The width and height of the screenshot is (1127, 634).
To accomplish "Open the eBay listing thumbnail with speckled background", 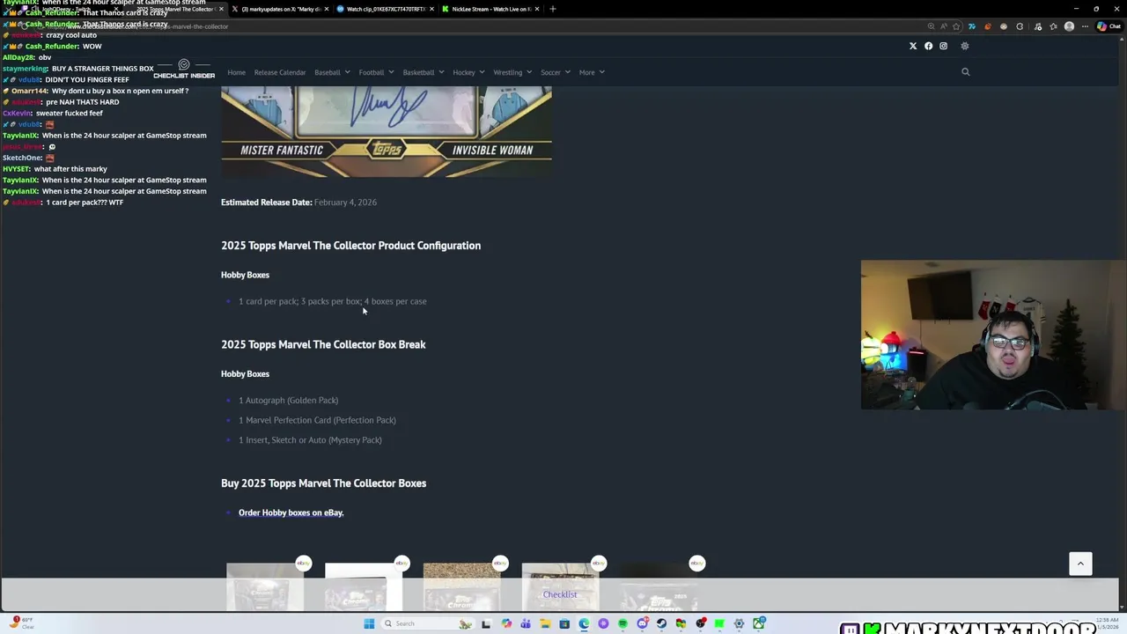I will (461, 587).
